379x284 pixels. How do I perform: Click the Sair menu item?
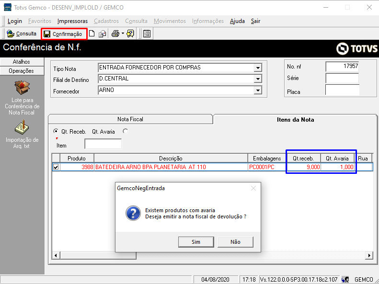(255, 21)
